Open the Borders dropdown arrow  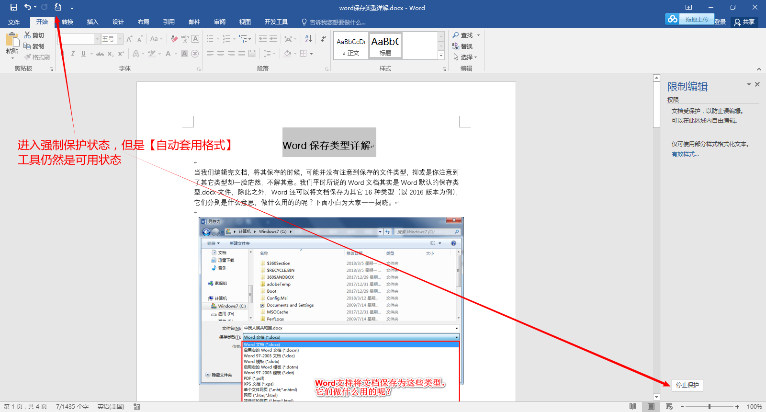[x=312, y=54]
